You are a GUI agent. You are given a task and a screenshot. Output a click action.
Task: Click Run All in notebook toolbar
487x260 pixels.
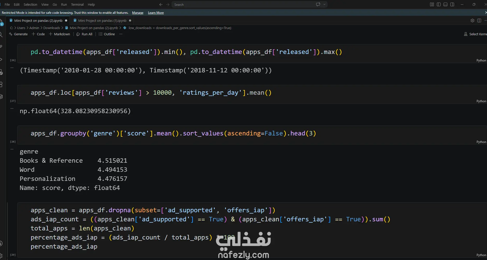[x=84, y=34]
